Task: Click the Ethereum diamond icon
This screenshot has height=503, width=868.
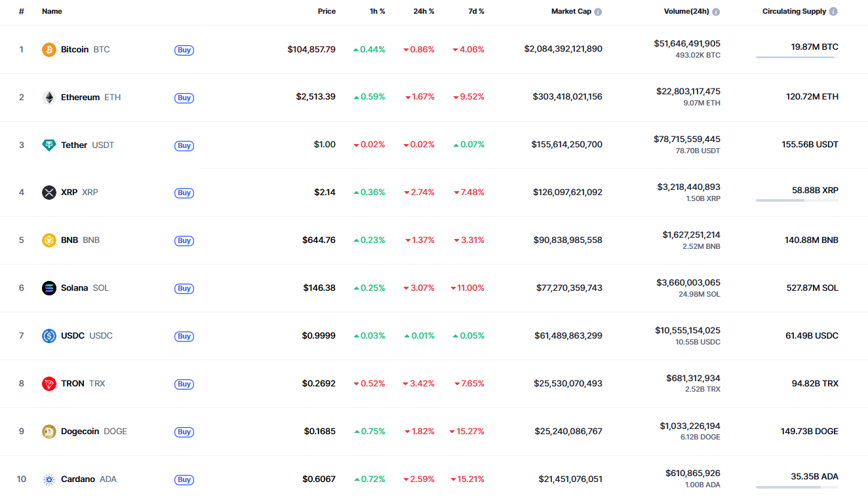Action: [49, 98]
